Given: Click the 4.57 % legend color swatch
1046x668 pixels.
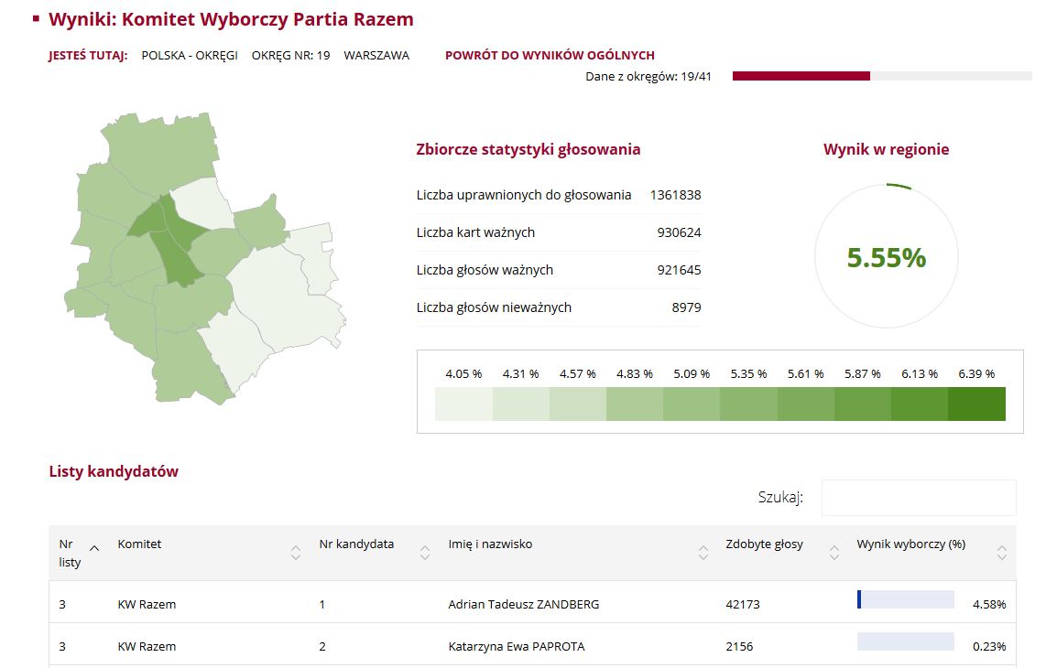Looking at the screenshot, I should pyautogui.click(x=578, y=404).
